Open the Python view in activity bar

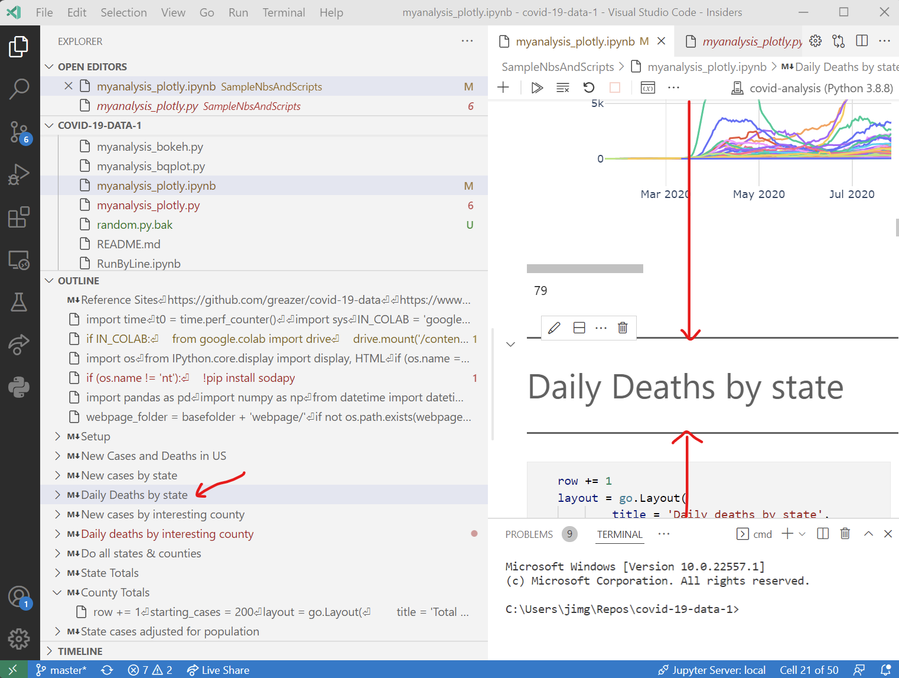[19, 388]
